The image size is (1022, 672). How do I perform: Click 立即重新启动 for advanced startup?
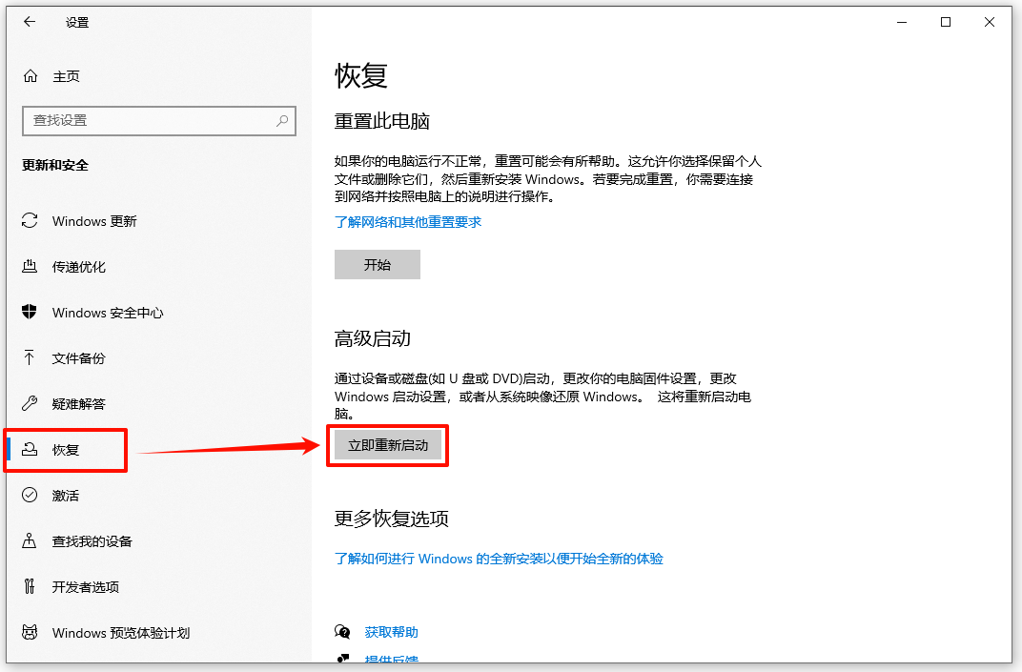point(387,445)
